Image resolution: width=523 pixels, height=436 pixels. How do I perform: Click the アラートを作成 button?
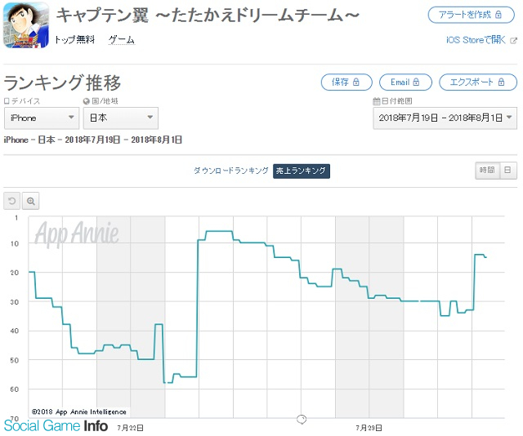472,15
